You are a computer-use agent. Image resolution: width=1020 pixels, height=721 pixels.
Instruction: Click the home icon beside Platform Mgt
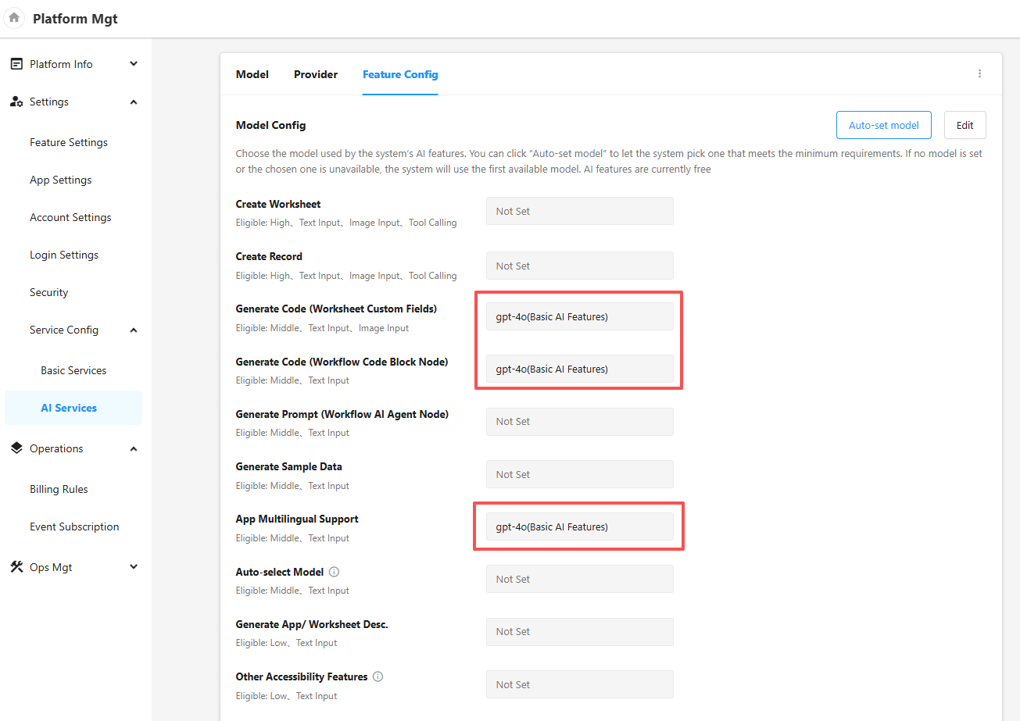click(x=14, y=18)
